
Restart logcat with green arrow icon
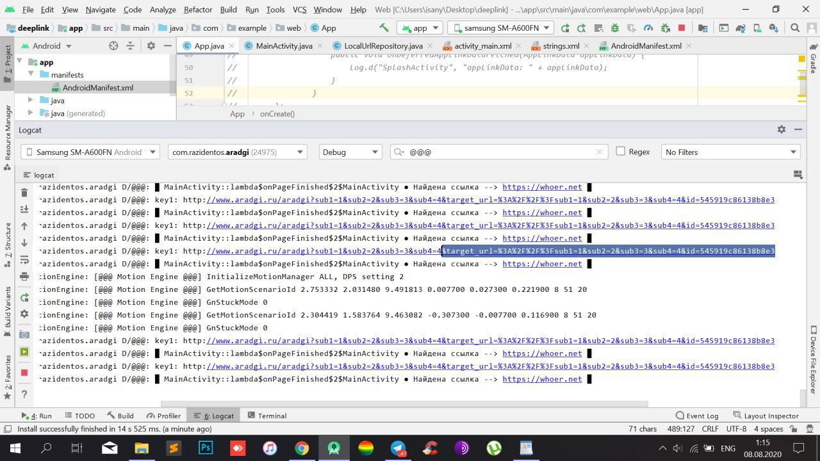tap(24, 298)
